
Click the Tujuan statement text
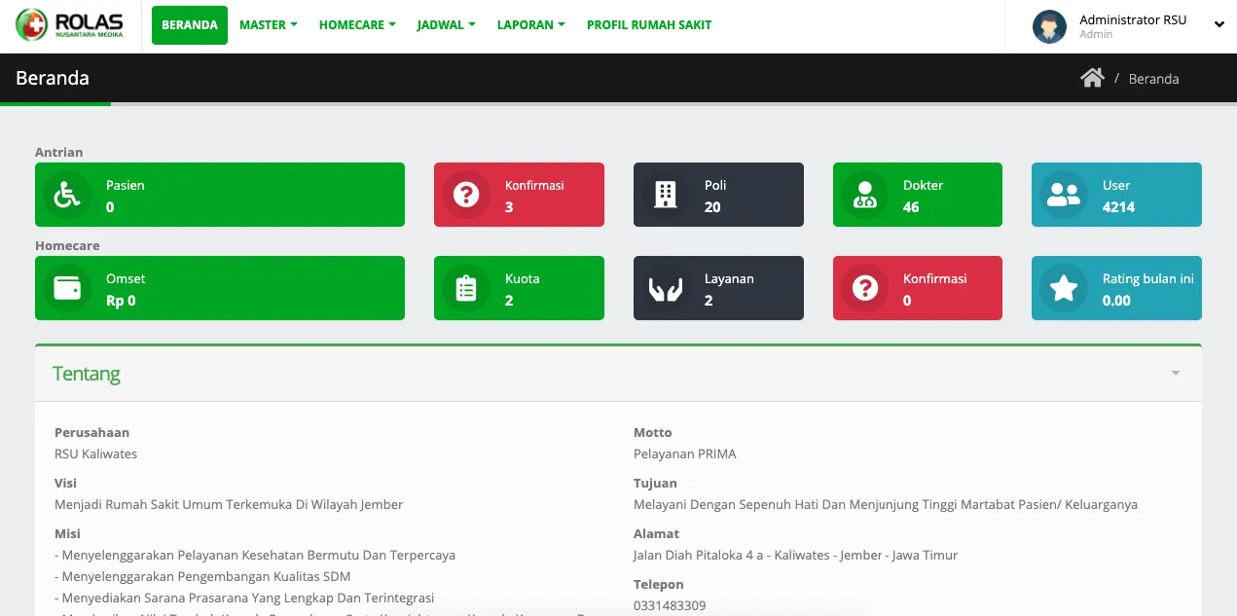(x=886, y=504)
